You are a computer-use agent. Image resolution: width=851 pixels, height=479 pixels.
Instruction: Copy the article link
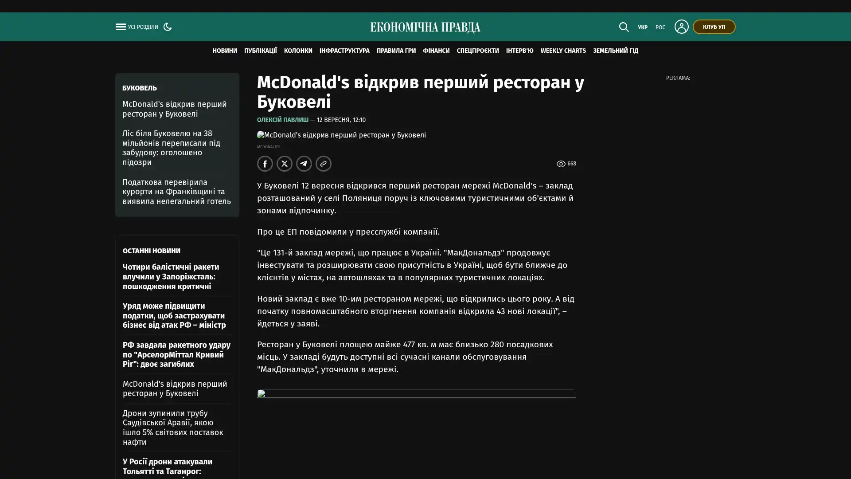pos(324,164)
